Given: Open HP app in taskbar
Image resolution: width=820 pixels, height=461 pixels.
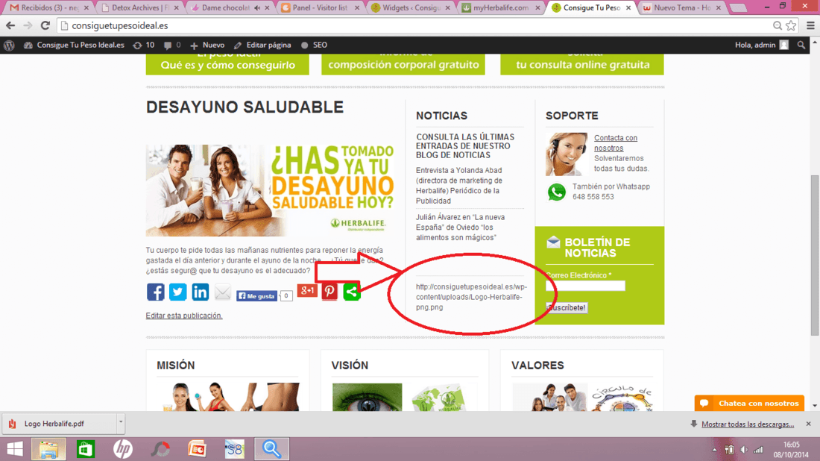Looking at the screenshot, I should 123,449.
